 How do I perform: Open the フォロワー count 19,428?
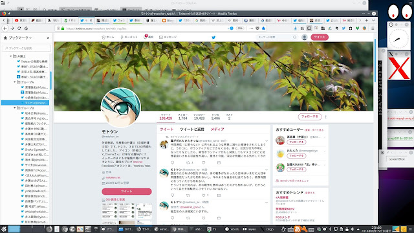199,116
